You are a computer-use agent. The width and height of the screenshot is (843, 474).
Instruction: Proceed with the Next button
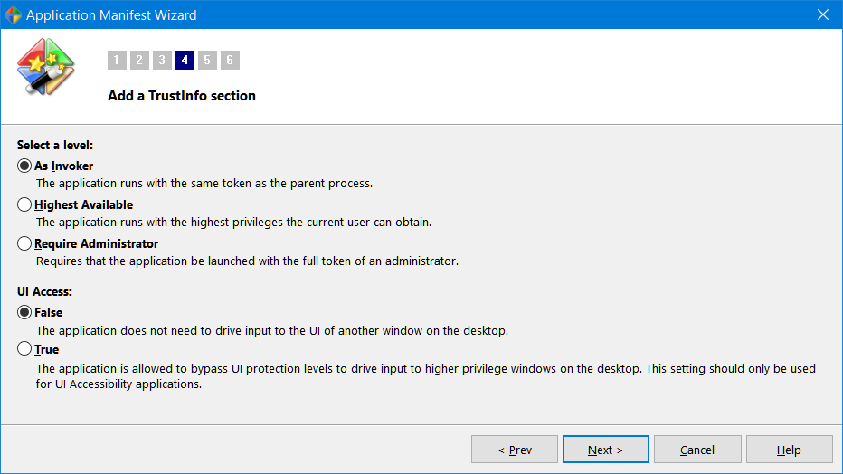[605, 450]
